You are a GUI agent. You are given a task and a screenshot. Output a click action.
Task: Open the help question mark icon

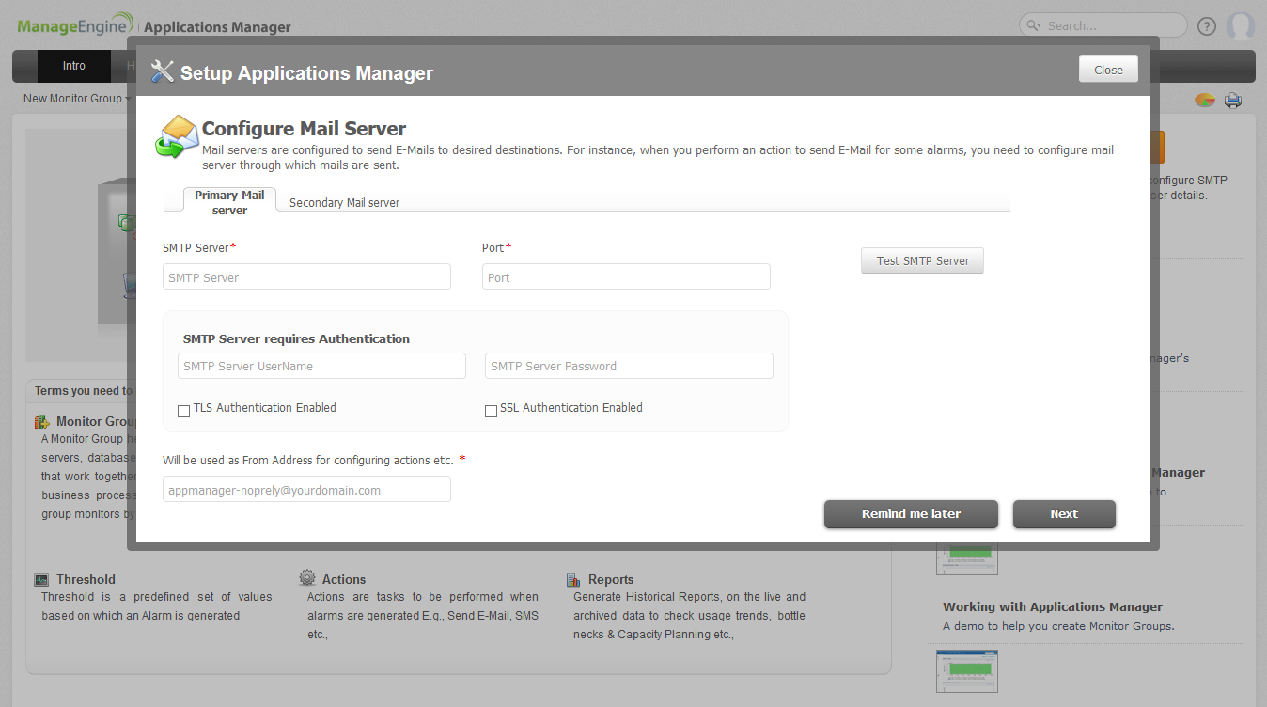coord(1207,26)
